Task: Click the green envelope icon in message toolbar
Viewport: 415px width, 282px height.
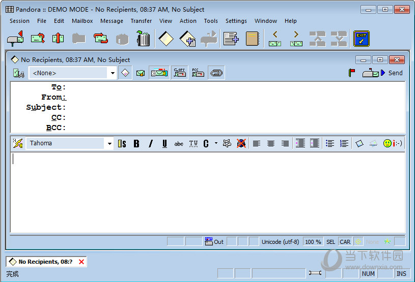Action: click(140, 73)
